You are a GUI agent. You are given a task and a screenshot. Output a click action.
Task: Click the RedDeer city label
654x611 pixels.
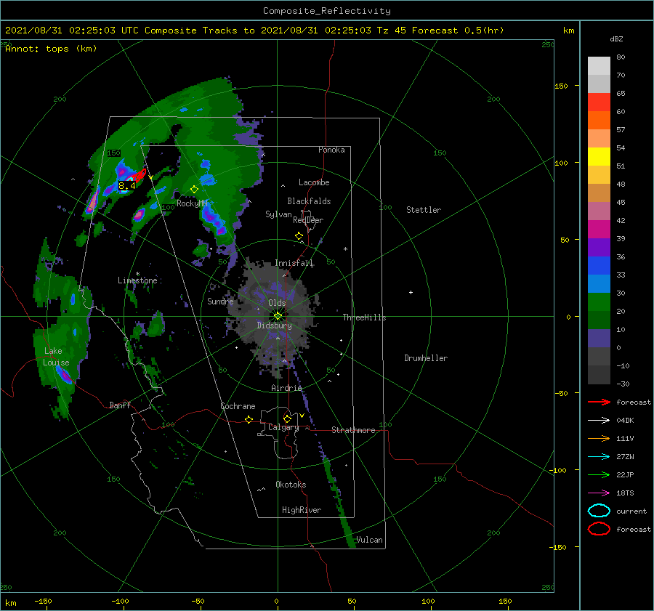coord(308,220)
